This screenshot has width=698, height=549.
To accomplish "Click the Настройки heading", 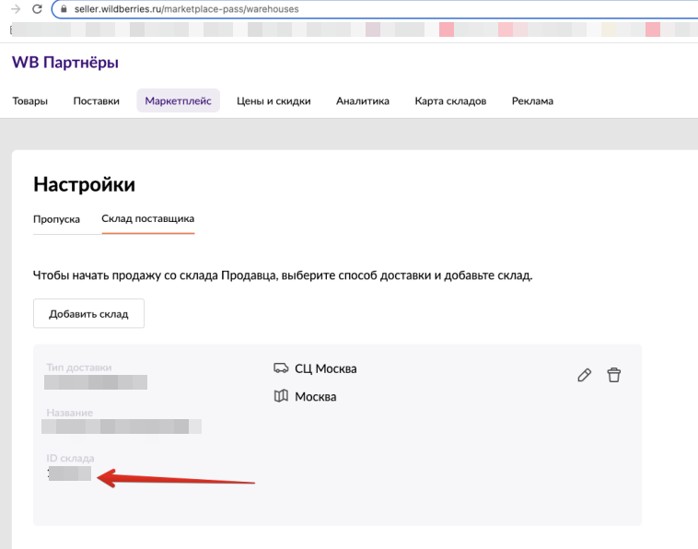I will click(84, 184).
